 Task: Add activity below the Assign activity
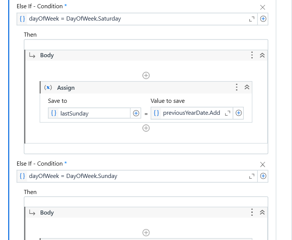coord(146,128)
